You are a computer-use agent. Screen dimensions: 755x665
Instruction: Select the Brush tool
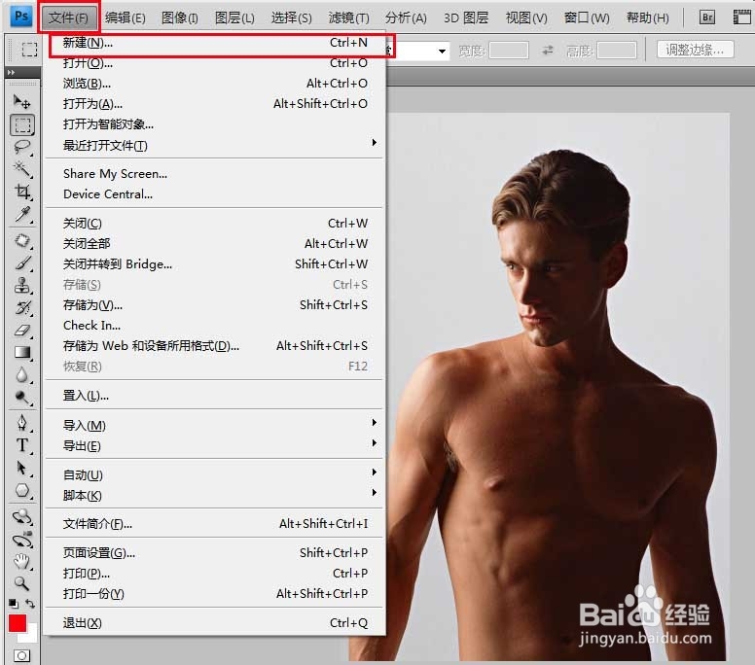[22, 262]
